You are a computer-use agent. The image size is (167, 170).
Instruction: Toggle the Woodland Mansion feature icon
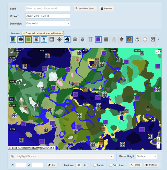[x=67, y=39]
